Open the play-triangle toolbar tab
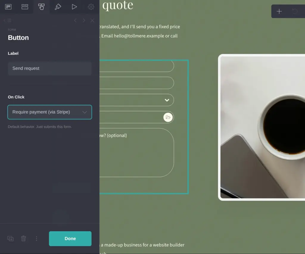Image resolution: width=305 pixels, height=254 pixels. (x=74, y=7)
